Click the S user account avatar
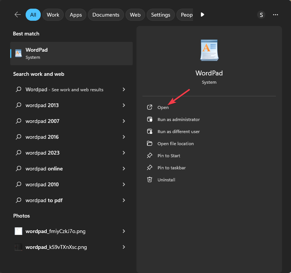Viewport: 291px width, 273px height. (x=261, y=15)
